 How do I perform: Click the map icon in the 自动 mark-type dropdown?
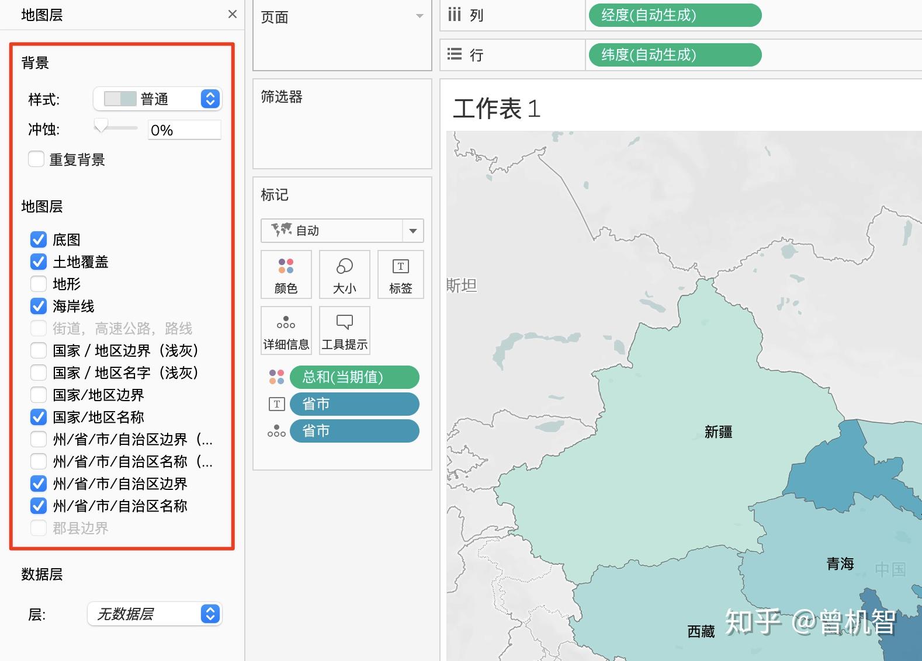[x=282, y=230]
